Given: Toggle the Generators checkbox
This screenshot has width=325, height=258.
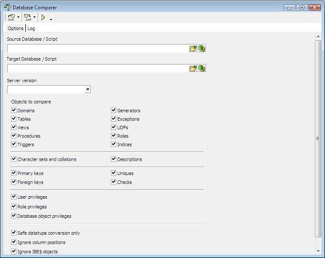Looking at the screenshot, I should 114,110.
